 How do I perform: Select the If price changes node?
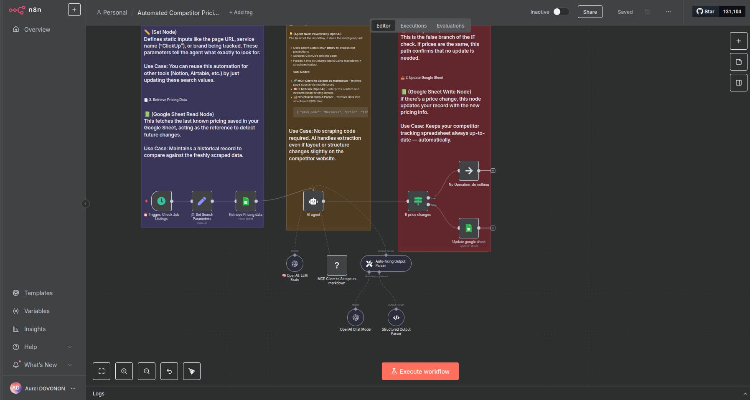[x=418, y=201]
